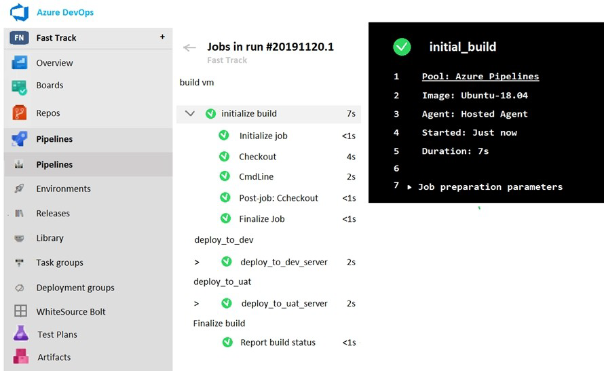Select the Report build status step
The image size is (604, 371).
point(278,343)
